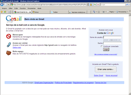Open the Ferramentas gear toolbar menu
Viewport: 131px width, 95px height.
click(122, 12)
